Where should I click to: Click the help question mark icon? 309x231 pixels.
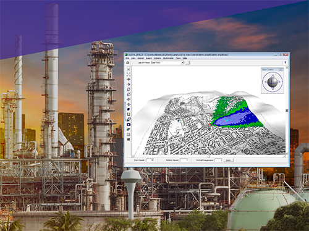coord(285,62)
